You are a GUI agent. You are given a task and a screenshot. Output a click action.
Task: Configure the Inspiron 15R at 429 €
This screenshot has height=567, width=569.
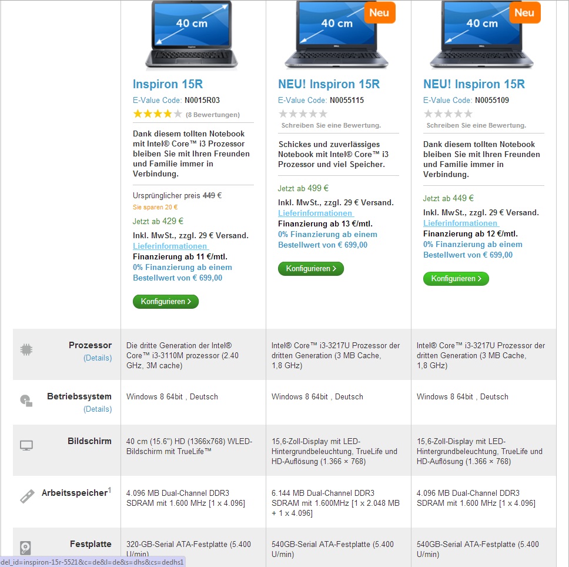click(166, 302)
